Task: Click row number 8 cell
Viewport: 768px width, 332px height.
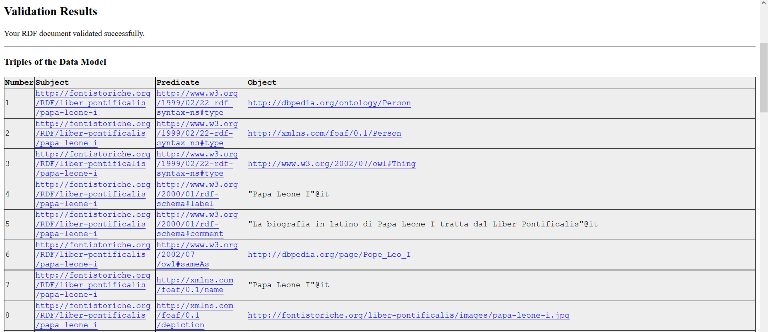Action: pyautogui.click(x=20, y=316)
